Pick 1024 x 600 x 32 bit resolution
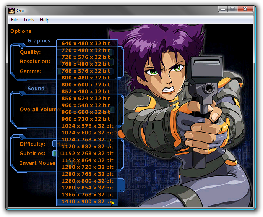The image size is (263, 217). click(87, 133)
